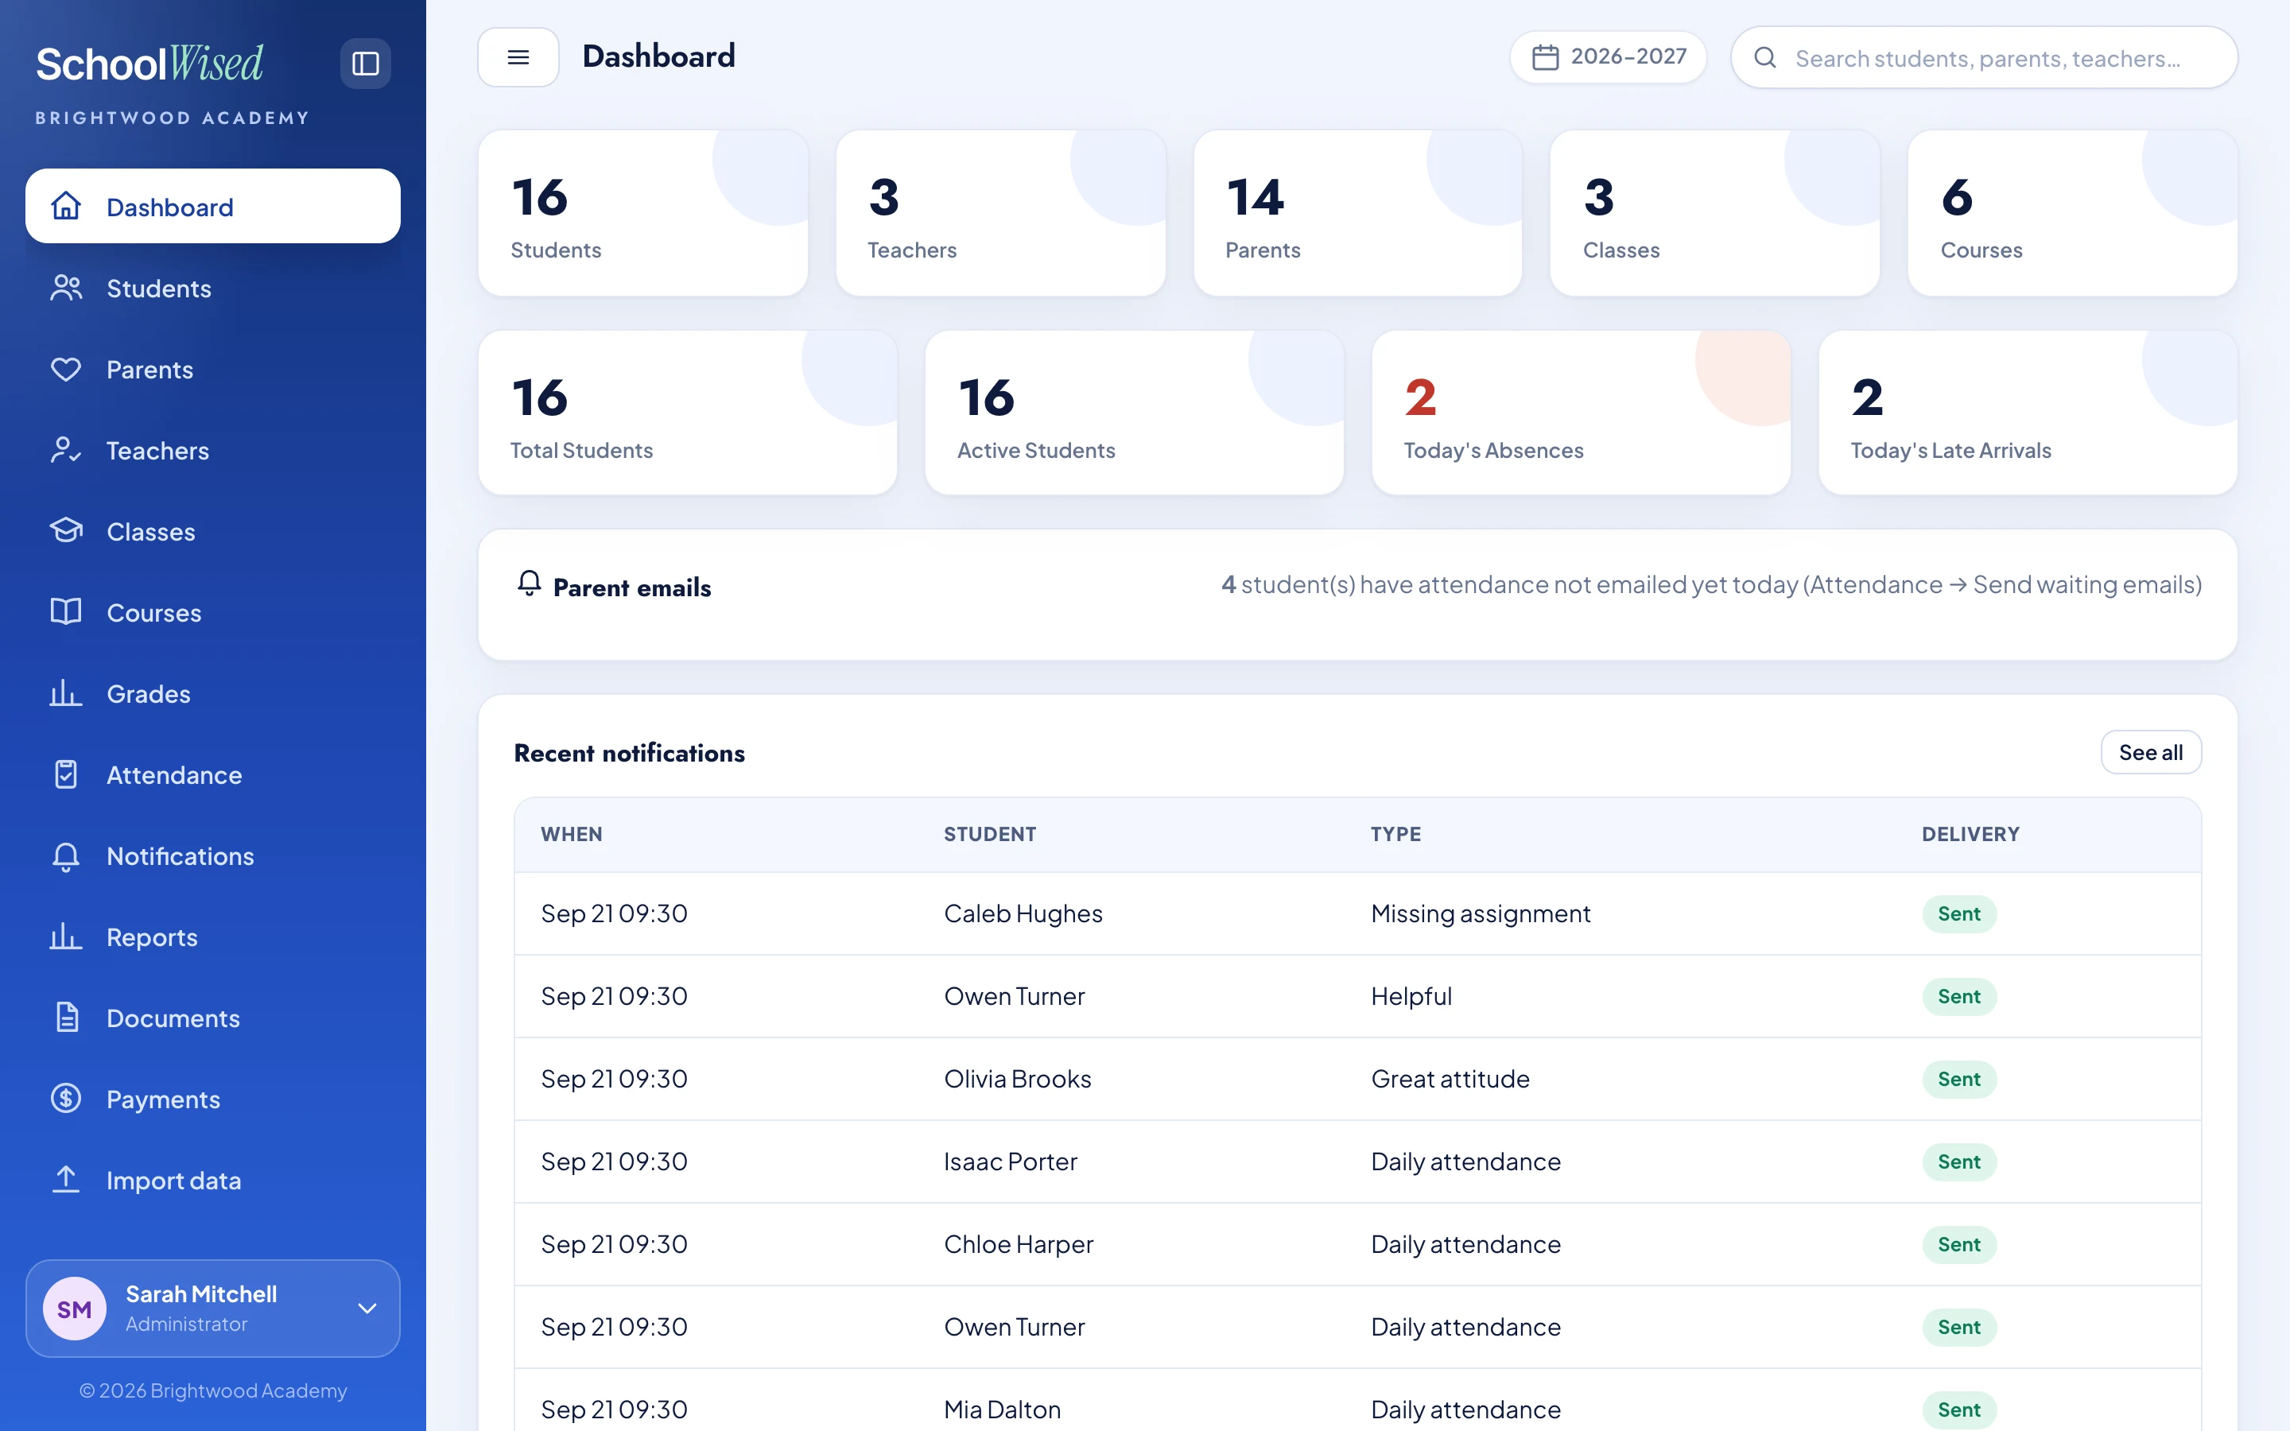The width and height of the screenshot is (2290, 1431).
Task: Click the See all notifications button
Action: click(2150, 752)
